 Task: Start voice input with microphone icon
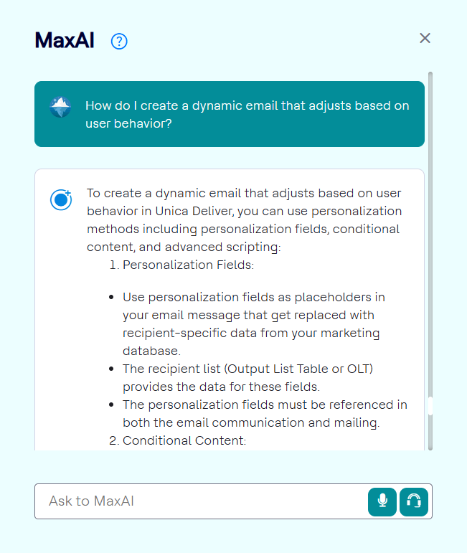[382, 501]
